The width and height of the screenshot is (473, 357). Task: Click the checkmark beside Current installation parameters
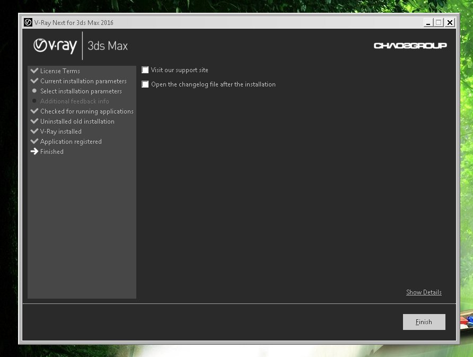34,81
